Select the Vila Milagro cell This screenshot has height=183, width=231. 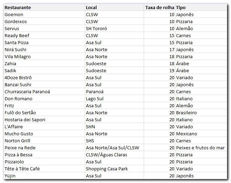point(18,56)
